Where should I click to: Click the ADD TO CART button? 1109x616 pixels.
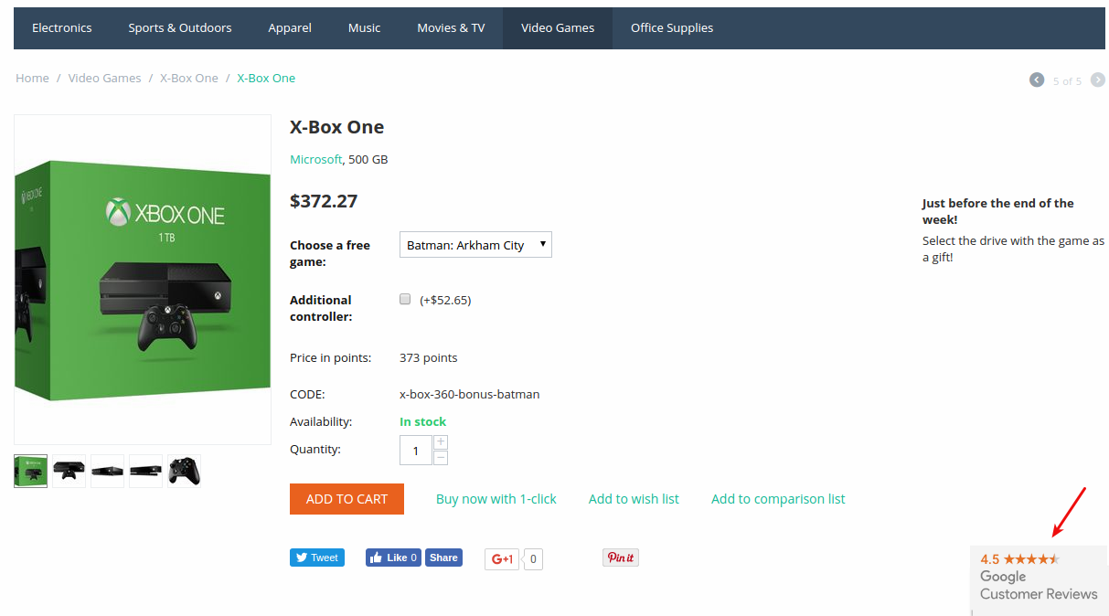(x=347, y=499)
